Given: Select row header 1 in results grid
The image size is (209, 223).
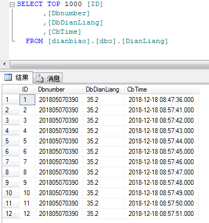Looking at the screenshot, I should pyautogui.click(x=11, y=100).
